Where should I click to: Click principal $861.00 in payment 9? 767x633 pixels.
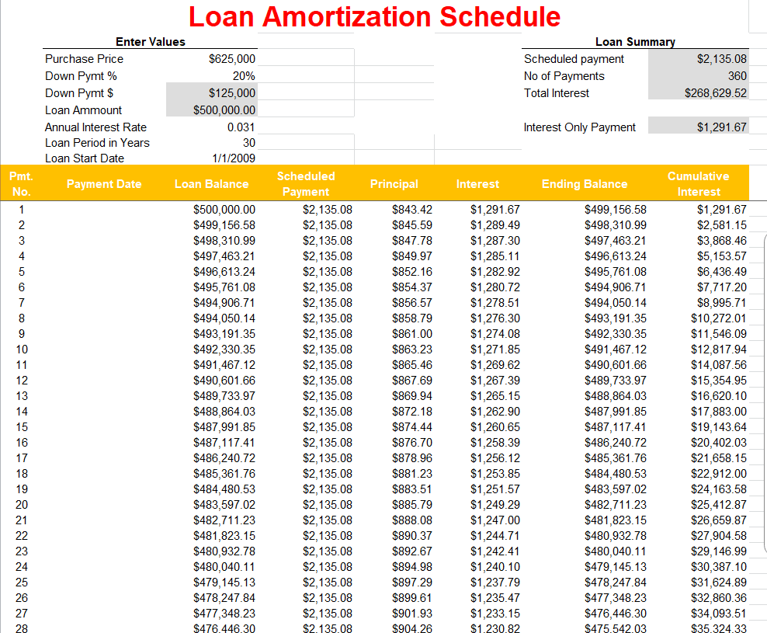tap(412, 334)
